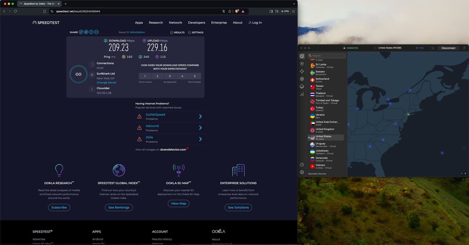469x245 pixels.
Task: Open the shield protection icon in VPN sidebar
Action: pos(302,64)
